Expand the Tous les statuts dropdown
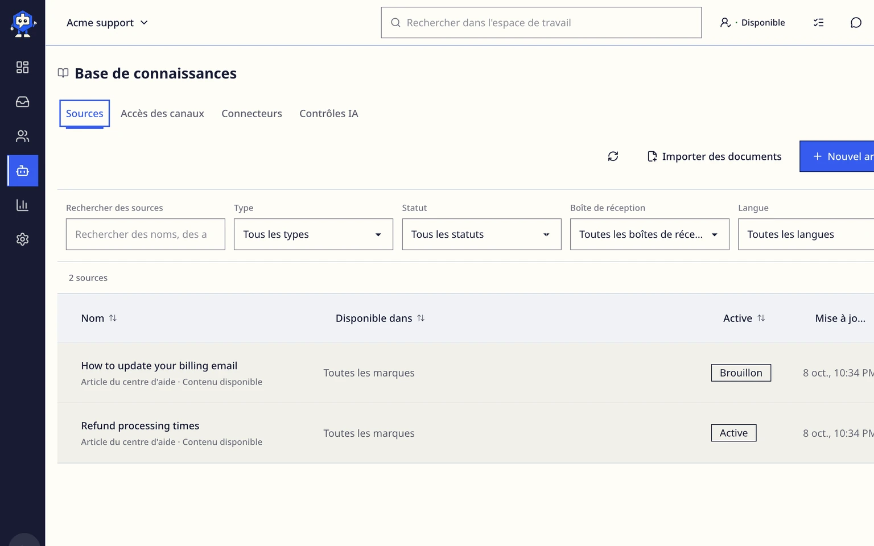 point(482,234)
